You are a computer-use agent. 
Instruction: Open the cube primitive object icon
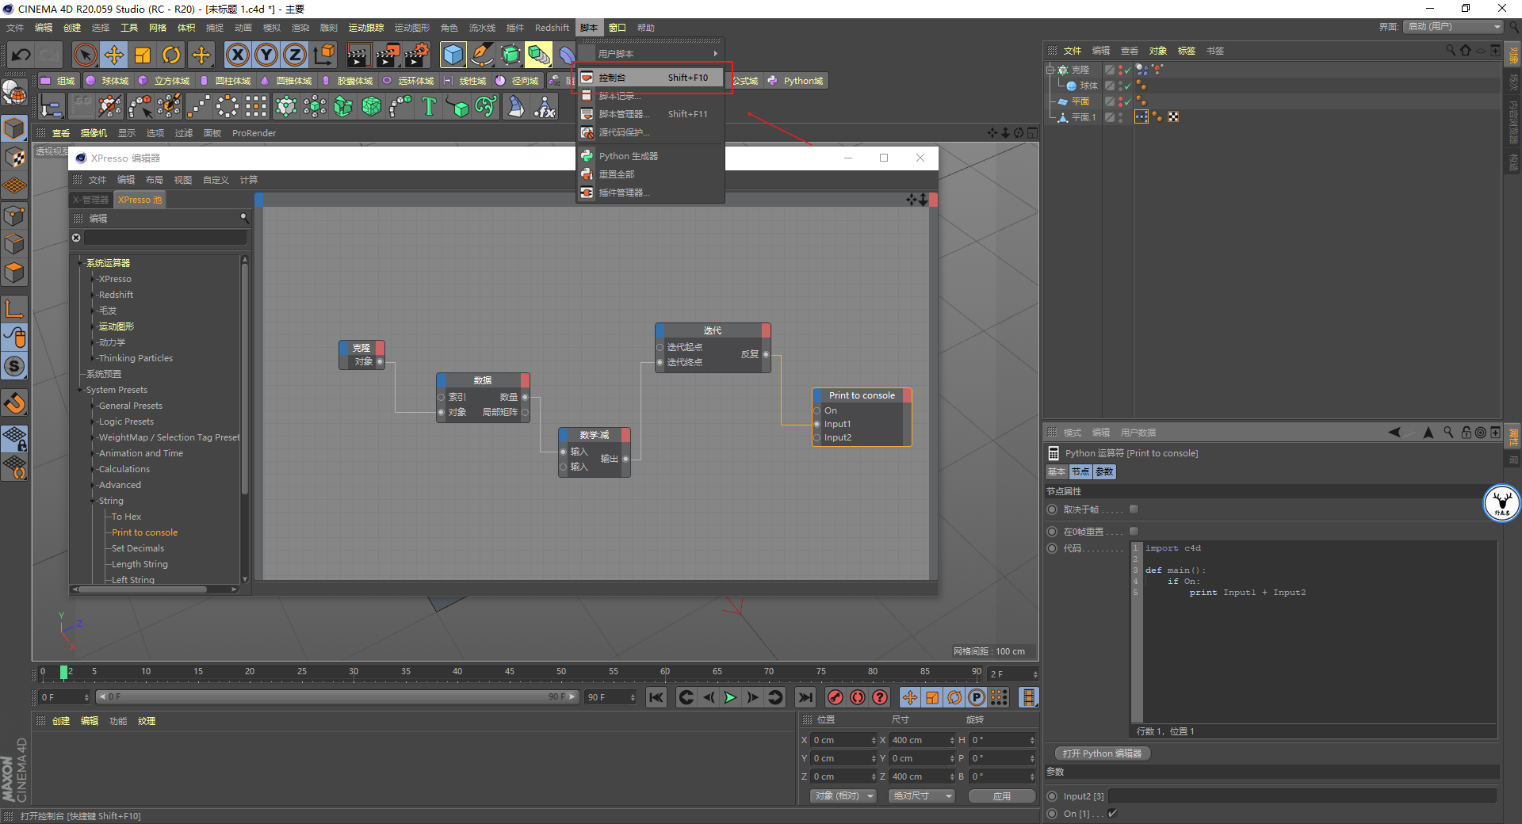(453, 55)
